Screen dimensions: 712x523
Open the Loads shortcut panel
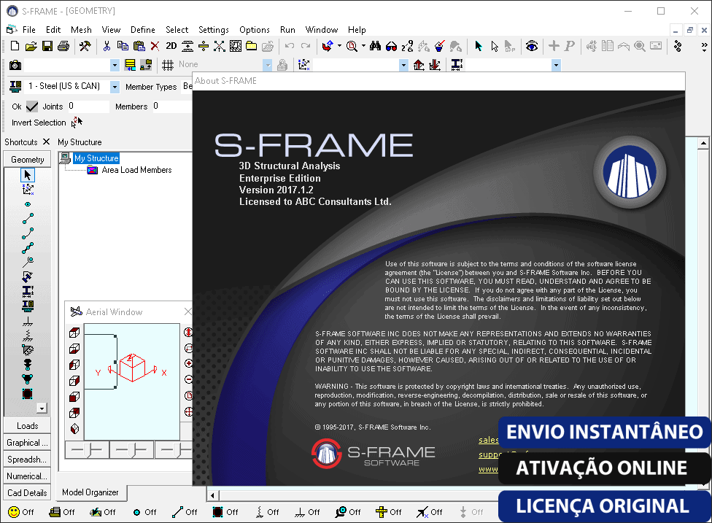27,426
